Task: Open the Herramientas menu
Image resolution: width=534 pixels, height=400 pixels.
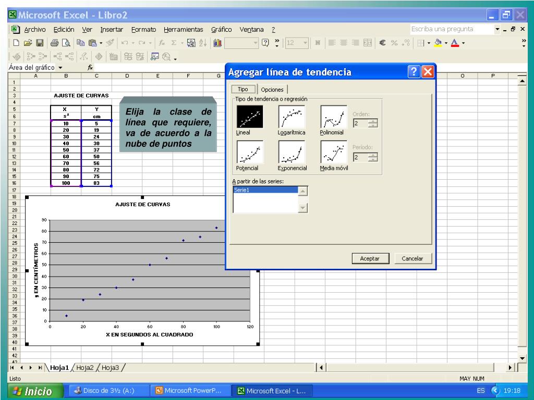Action: pyautogui.click(x=183, y=30)
